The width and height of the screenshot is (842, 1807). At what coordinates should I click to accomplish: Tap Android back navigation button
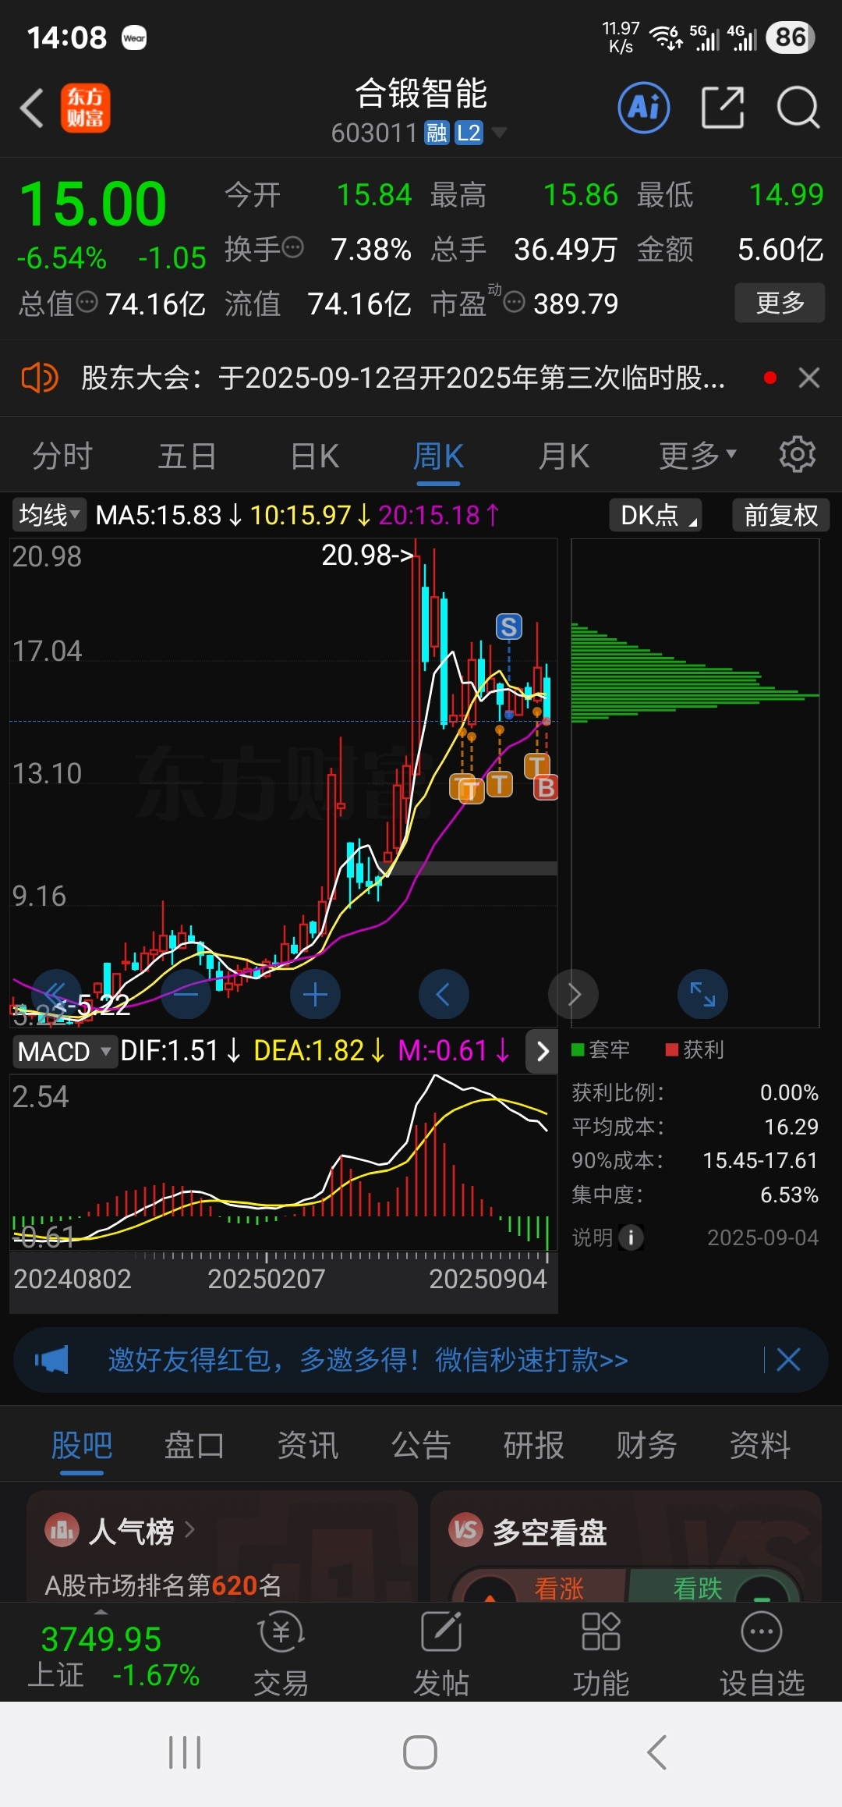(x=656, y=1752)
